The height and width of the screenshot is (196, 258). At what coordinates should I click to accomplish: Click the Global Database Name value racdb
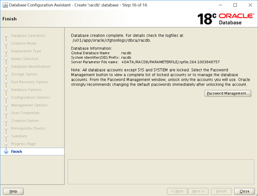pyautogui.click(x=126, y=53)
